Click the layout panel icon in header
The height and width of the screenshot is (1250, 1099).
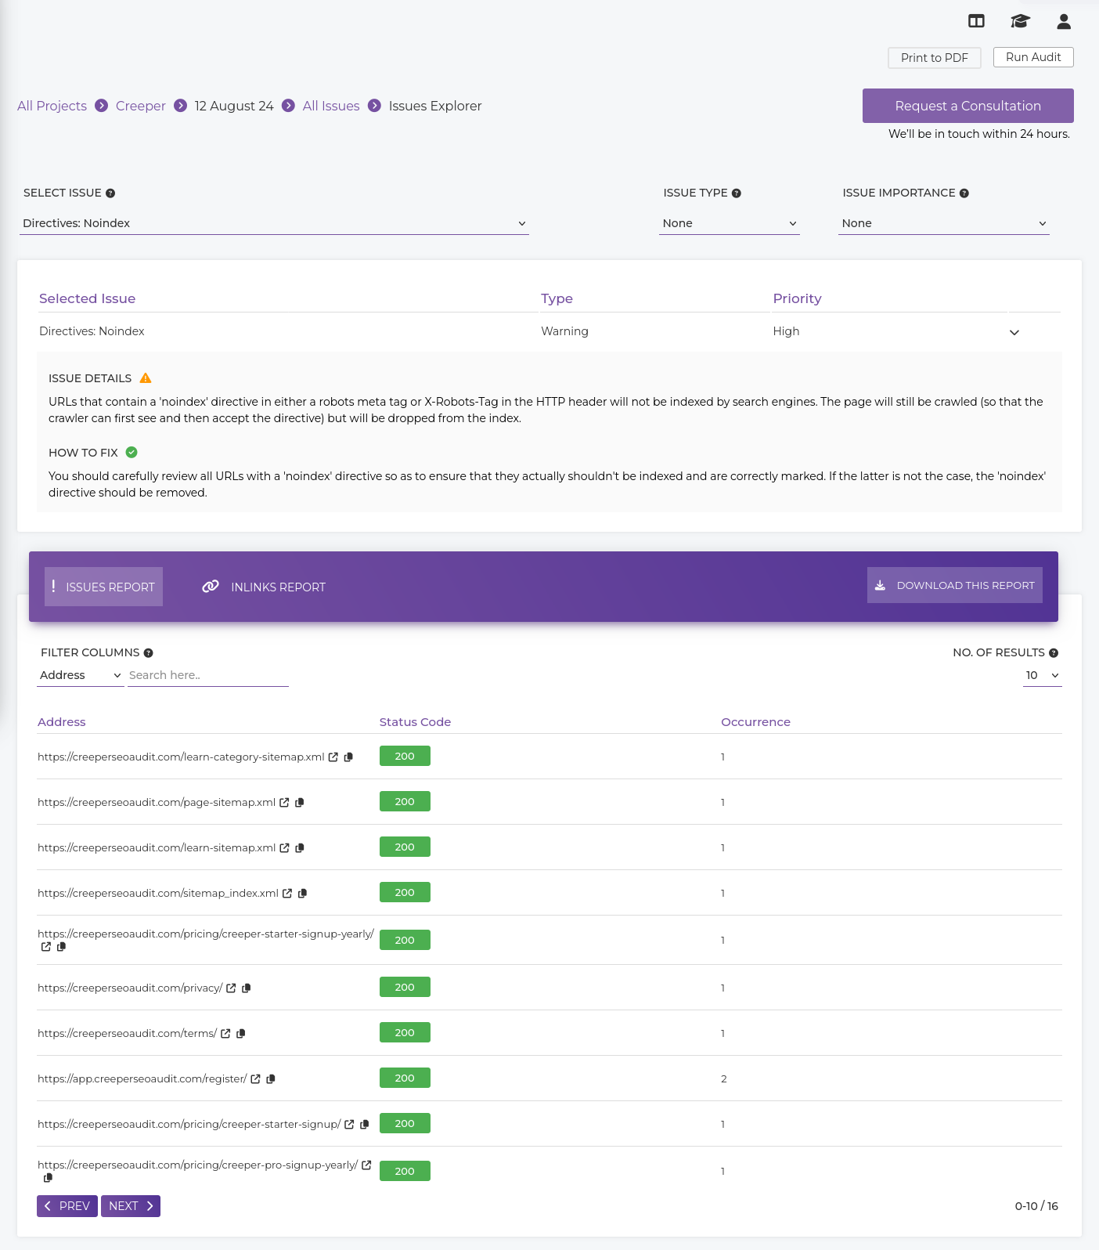[976, 22]
